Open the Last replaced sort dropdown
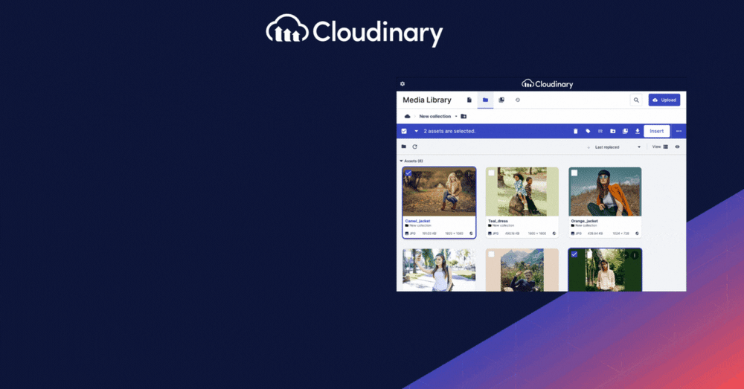 [x=618, y=147]
